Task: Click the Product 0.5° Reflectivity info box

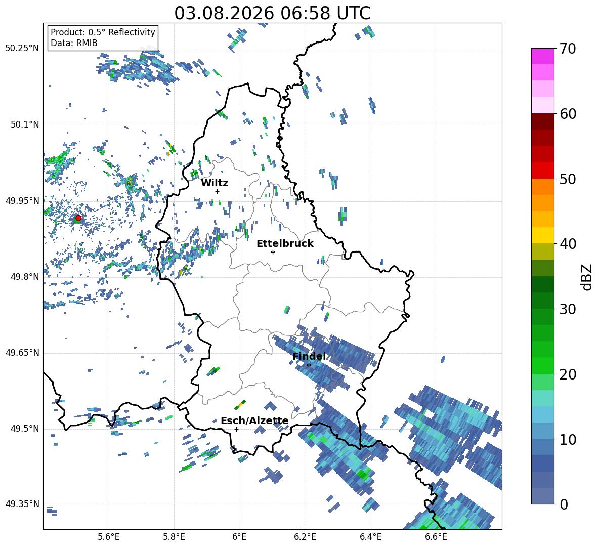Action: (x=103, y=37)
